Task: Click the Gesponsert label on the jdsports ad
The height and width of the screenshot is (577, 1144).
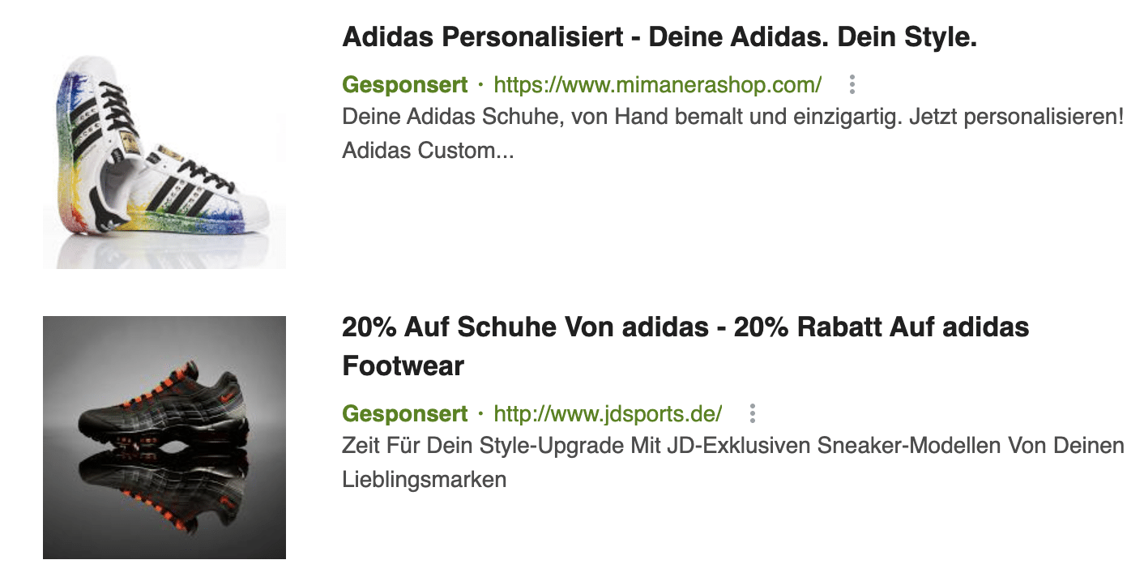Action: pos(404,414)
